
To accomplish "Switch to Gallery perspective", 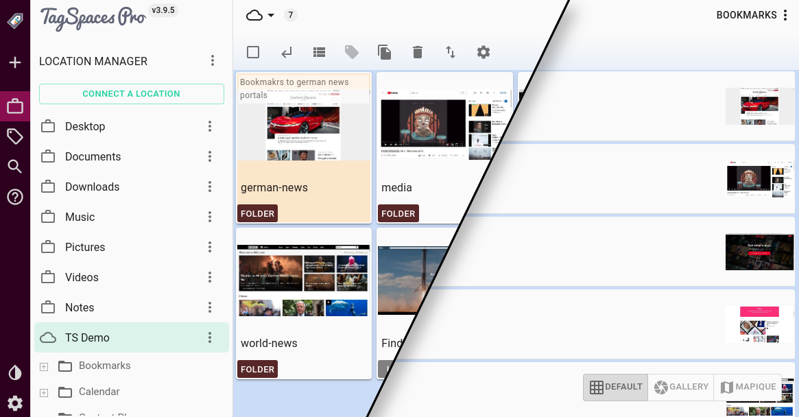I will click(680, 387).
